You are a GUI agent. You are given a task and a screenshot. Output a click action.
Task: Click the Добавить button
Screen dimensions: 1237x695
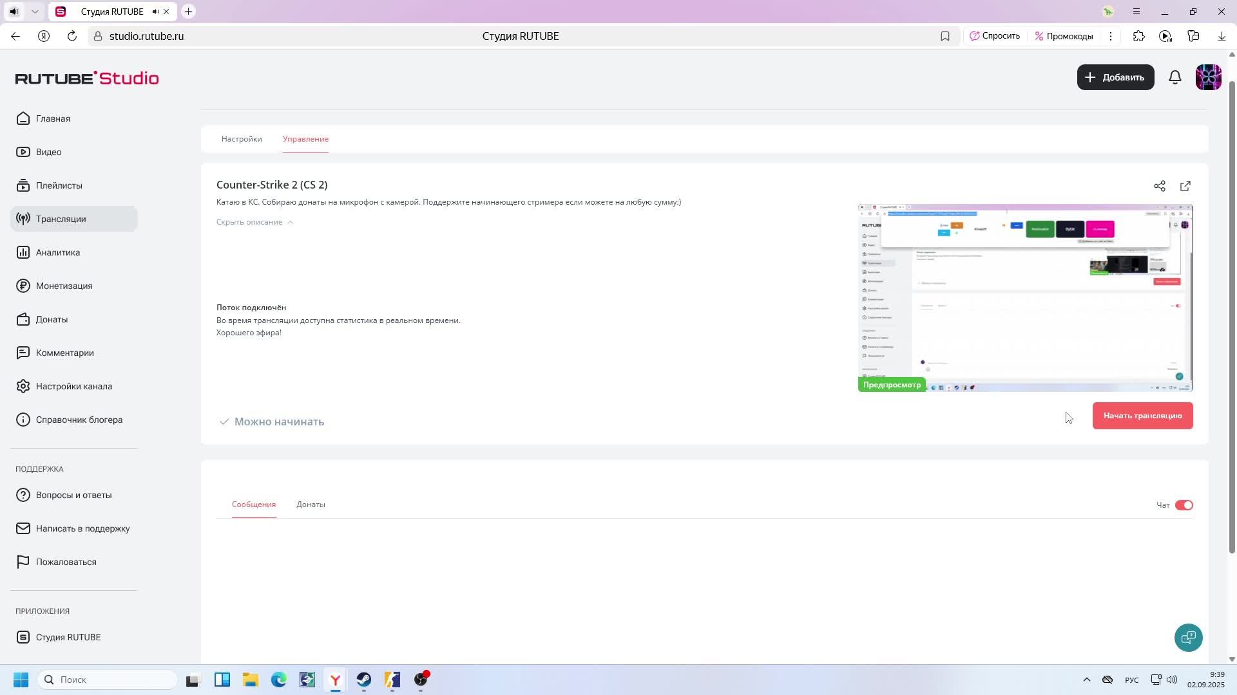point(1115,77)
